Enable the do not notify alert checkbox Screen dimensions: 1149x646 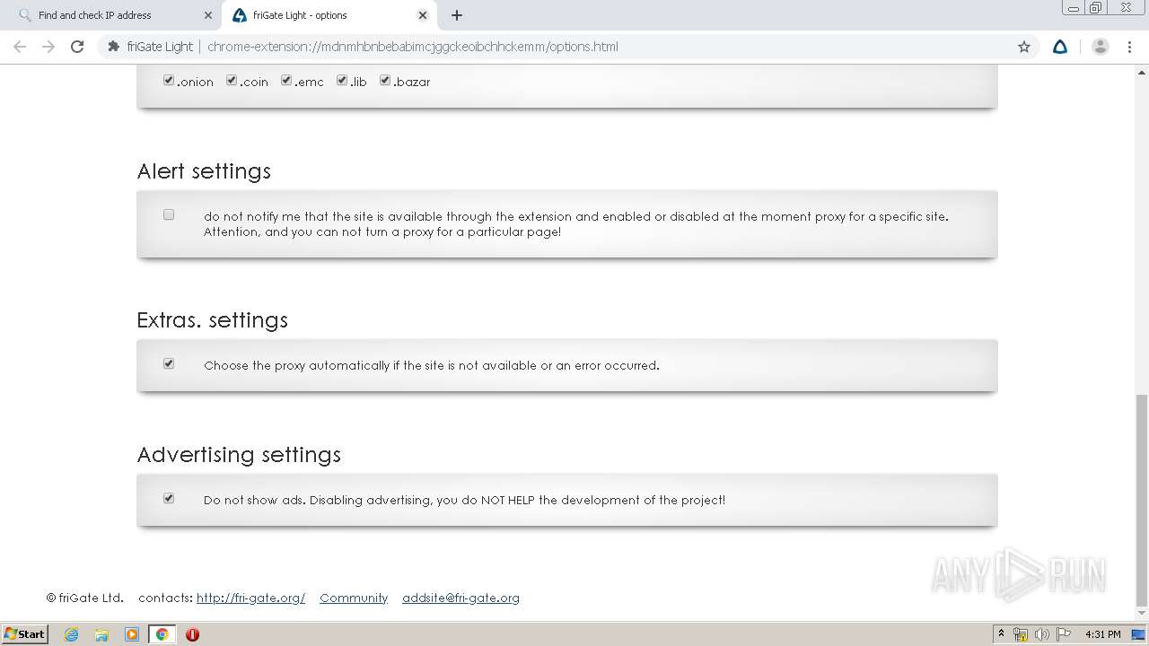(x=169, y=214)
